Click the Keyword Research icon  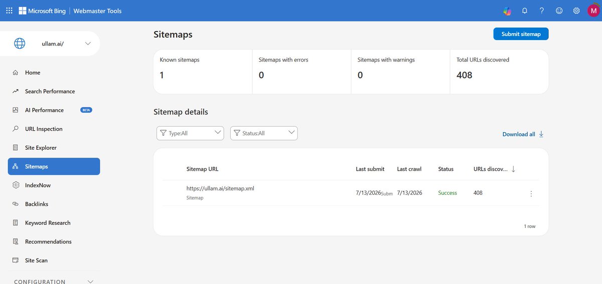point(15,223)
